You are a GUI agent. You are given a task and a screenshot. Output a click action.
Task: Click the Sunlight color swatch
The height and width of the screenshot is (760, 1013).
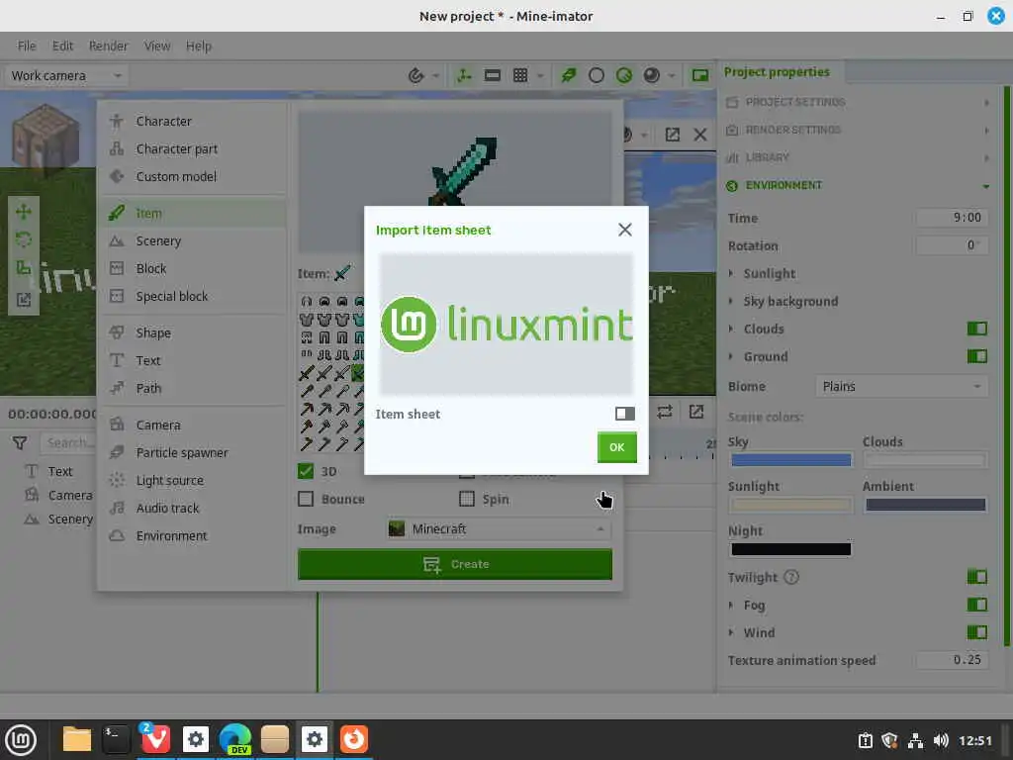tap(790, 505)
